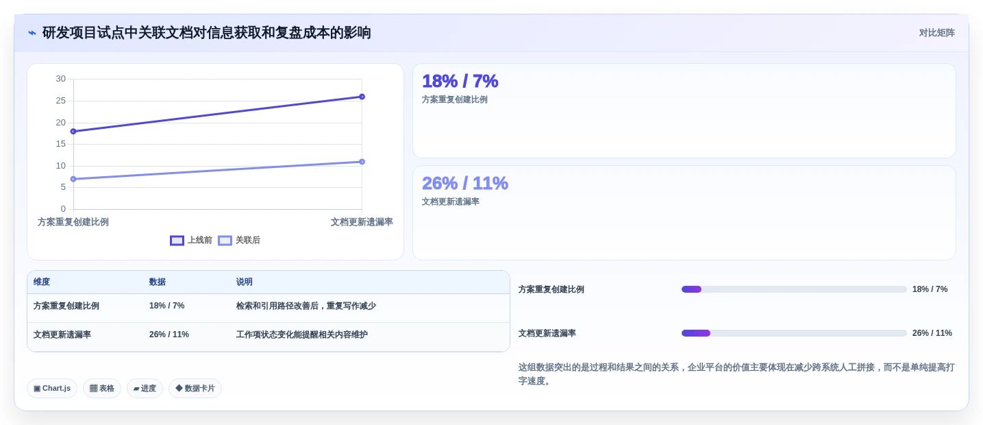This screenshot has width=983, height=425.
Task: Click 关联后 point at value 7
Action: click(x=73, y=179)
